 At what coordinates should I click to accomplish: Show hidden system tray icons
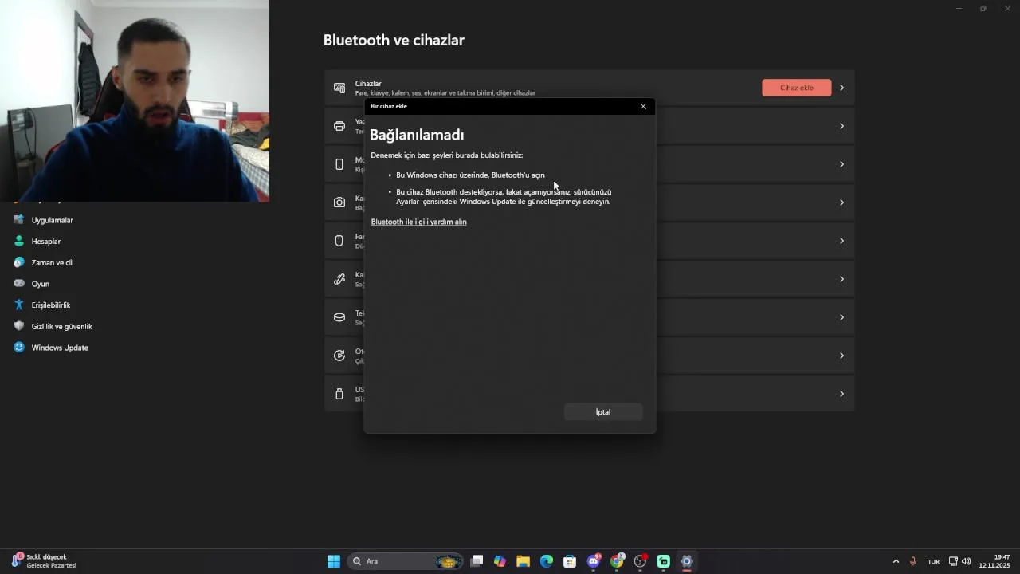pos(896,561)
